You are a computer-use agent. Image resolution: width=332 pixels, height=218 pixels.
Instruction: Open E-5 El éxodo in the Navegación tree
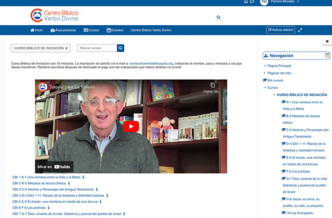point(303,161)
